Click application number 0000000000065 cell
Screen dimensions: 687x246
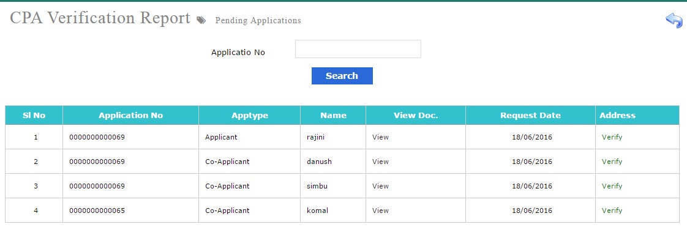click(97, 211)
